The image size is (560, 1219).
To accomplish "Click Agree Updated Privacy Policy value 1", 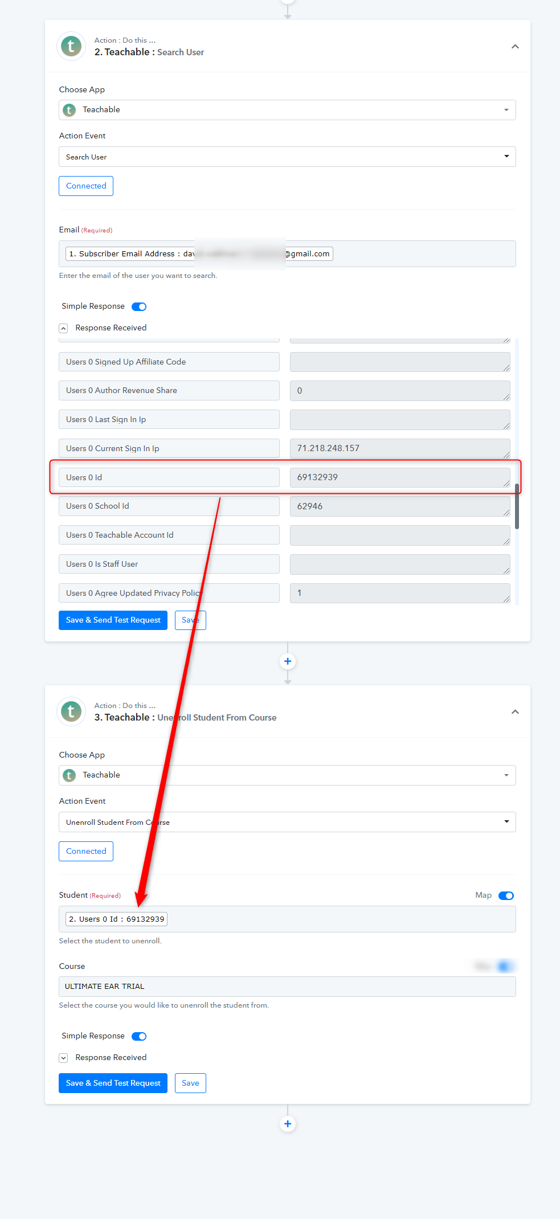I will [400, 593].
